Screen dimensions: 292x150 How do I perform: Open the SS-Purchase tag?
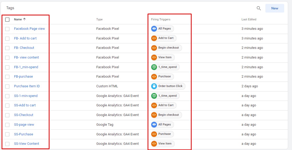tap(23, 134)
